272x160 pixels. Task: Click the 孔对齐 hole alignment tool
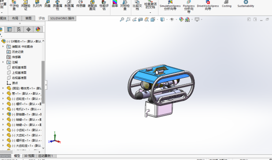[37, 4]
